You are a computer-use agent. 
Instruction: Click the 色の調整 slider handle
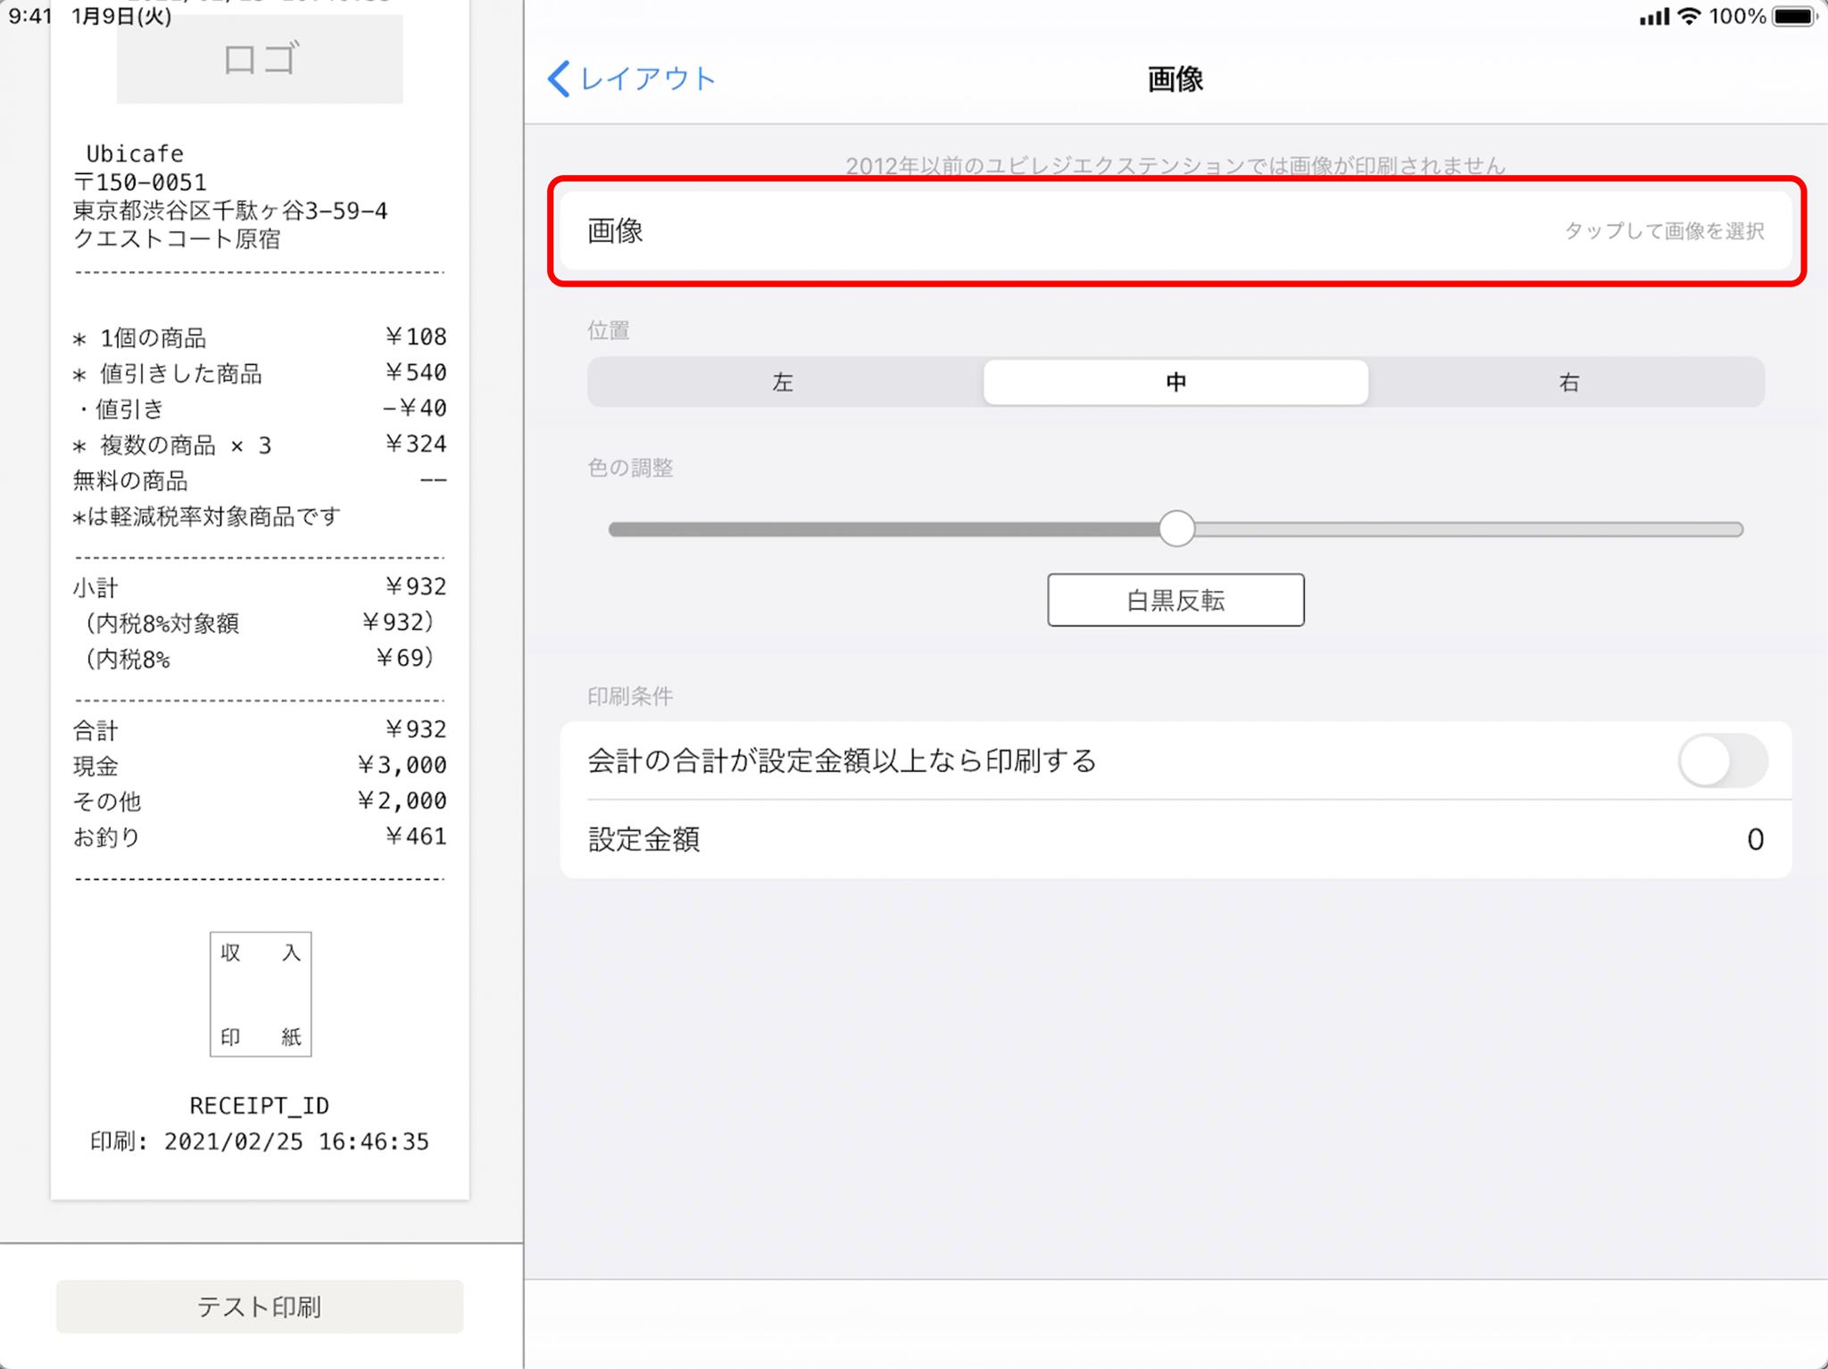tap(1176, 529)
